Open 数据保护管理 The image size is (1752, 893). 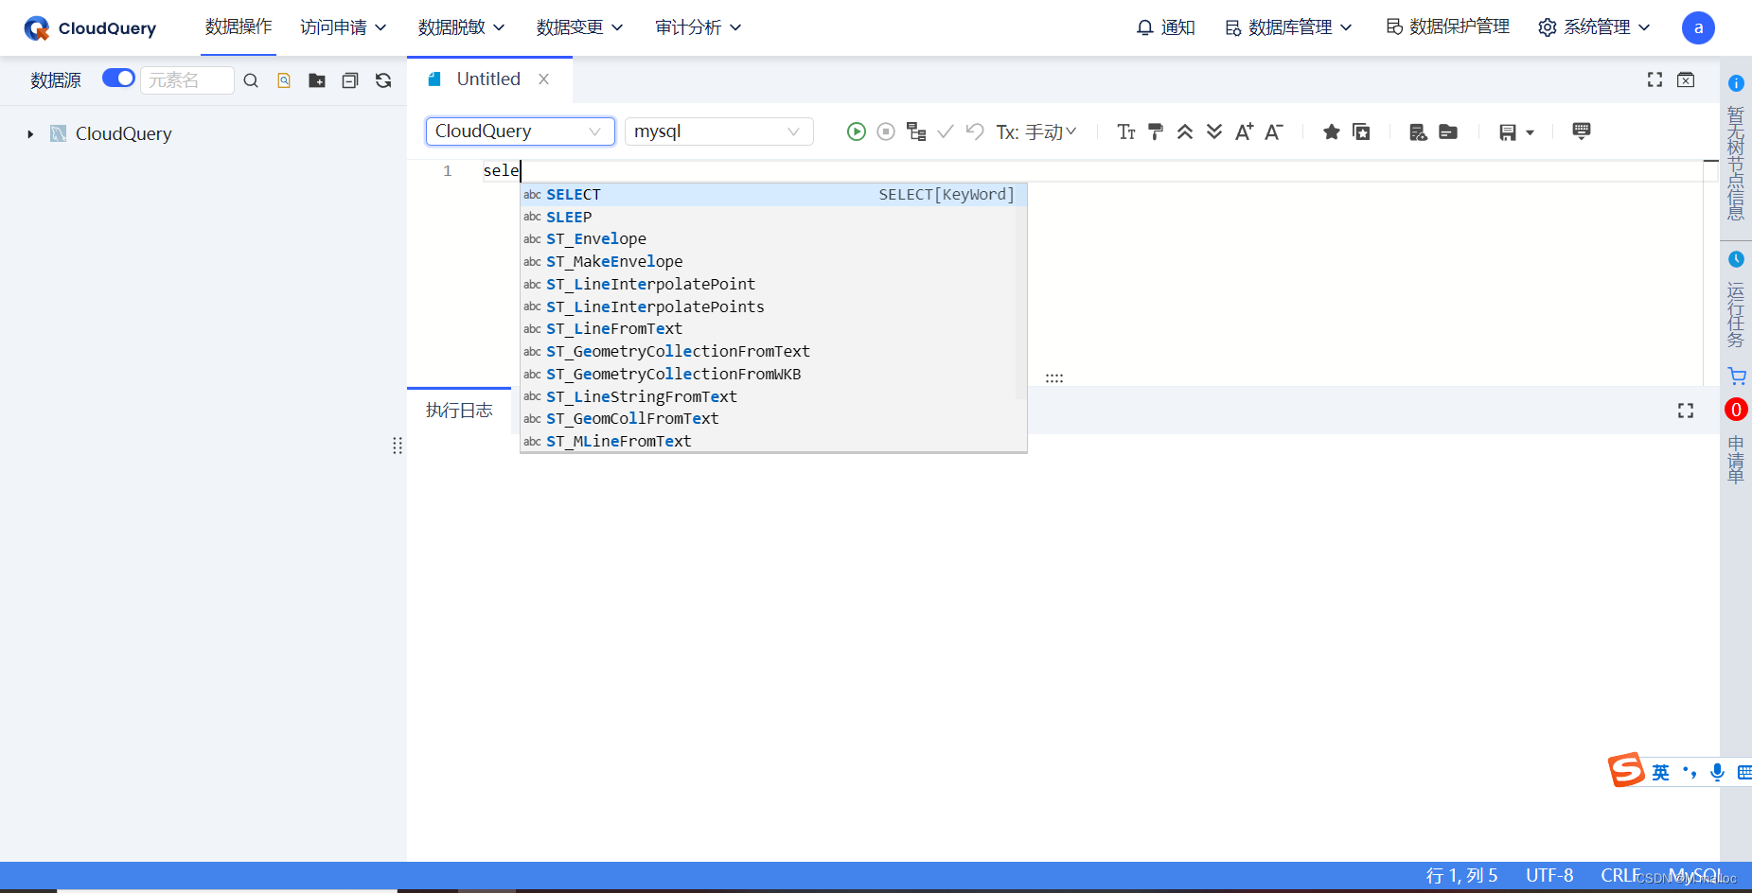coord(1448,26)
